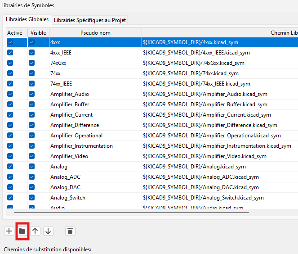Select Amplifier_Instrumentation library name
The image size is (298, 254).
tap(95, 146)
